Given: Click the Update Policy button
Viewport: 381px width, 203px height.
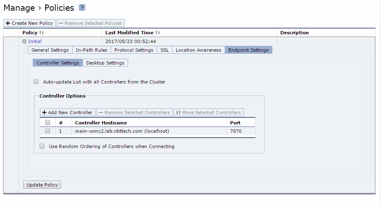Looking at the screenshot, I should click(42, 184).
